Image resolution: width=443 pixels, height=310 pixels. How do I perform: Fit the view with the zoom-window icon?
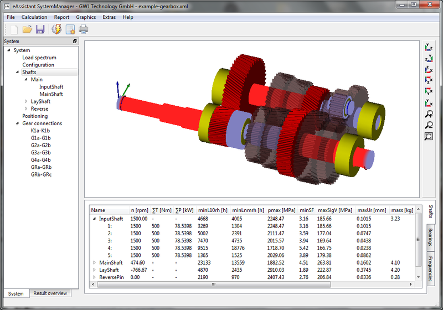point(428,136)
